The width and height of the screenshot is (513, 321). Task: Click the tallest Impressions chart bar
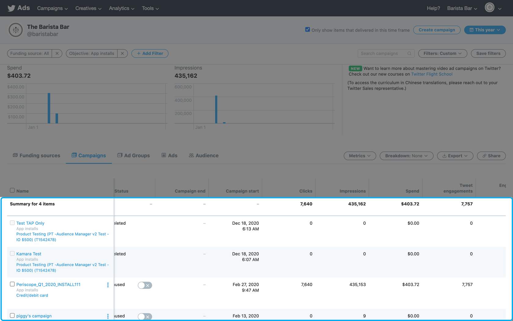click(216, 109)
